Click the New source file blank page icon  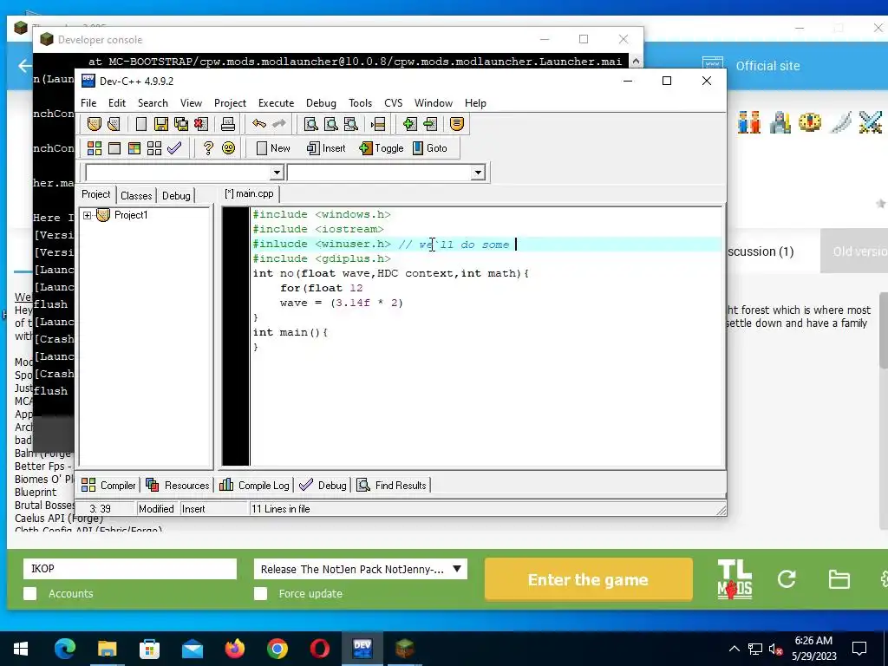141,124
